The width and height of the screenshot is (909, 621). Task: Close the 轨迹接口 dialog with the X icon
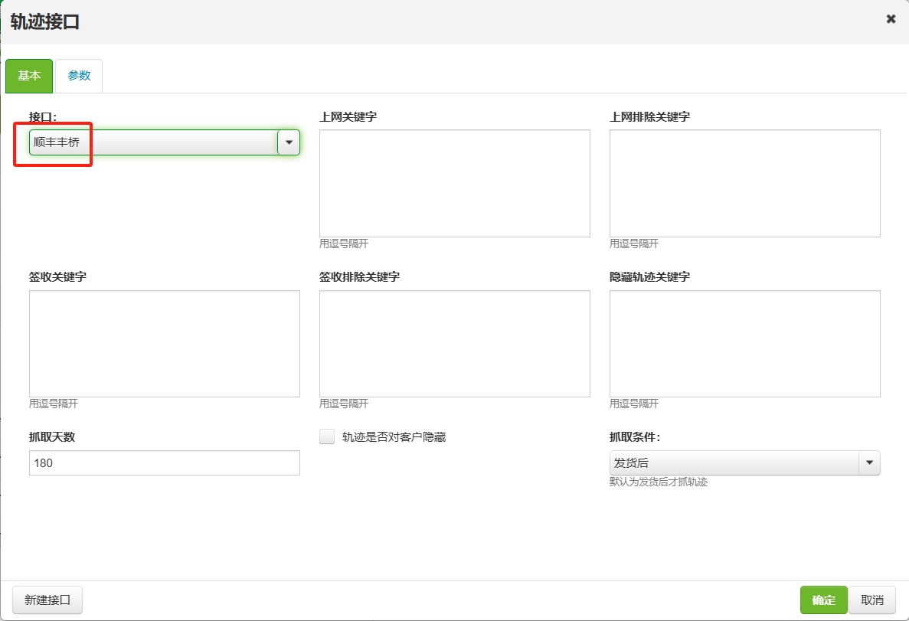coord(891,19)
